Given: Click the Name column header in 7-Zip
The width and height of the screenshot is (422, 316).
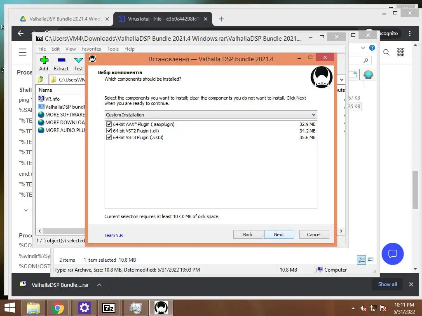Looking at the screenshot, I should [x=45, y=90].
